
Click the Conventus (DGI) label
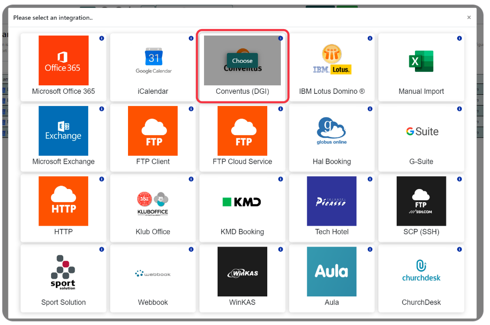[x=242, y=91]
